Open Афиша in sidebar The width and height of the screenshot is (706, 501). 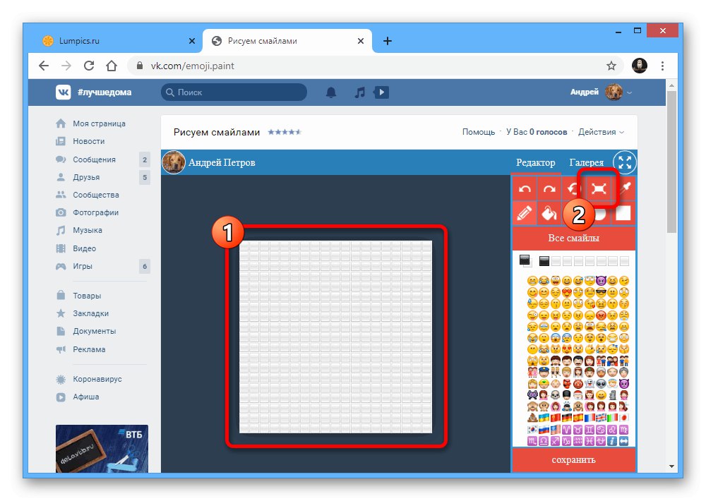(x=85, y=397)
